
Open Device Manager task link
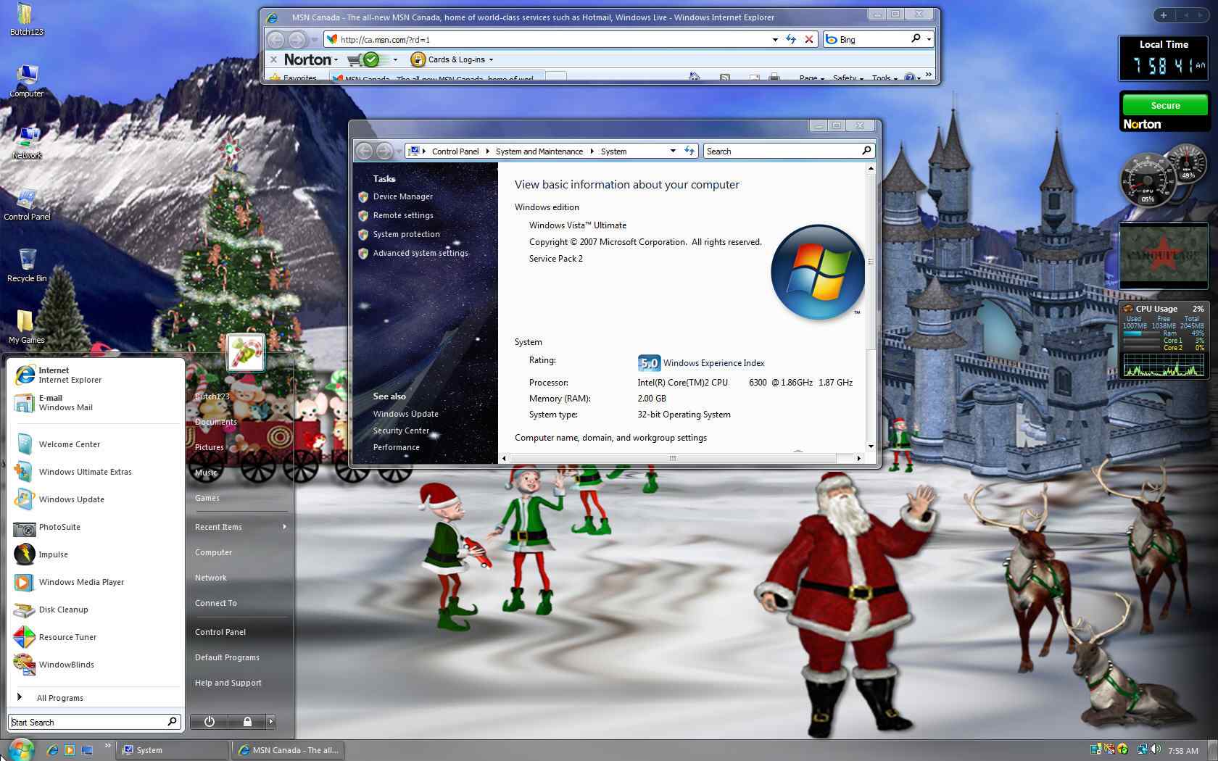402,196
